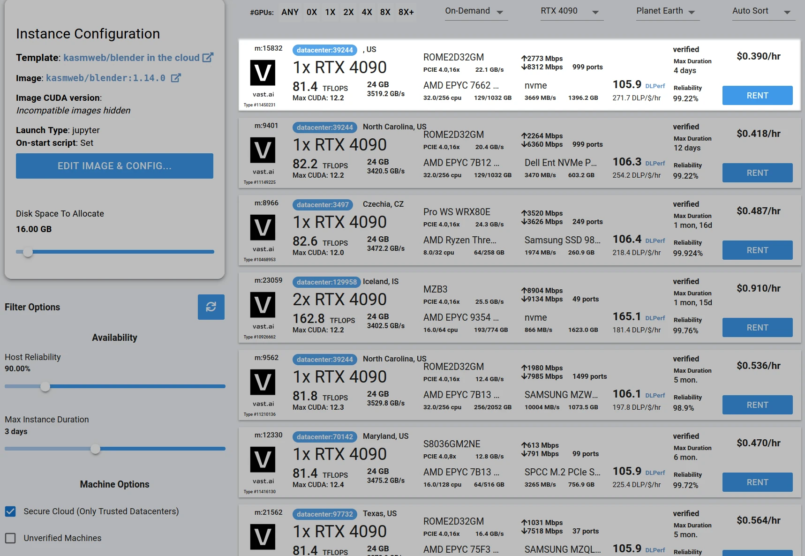
Task: Select ANY in the GPU count filter
Action: click(290, 12)
